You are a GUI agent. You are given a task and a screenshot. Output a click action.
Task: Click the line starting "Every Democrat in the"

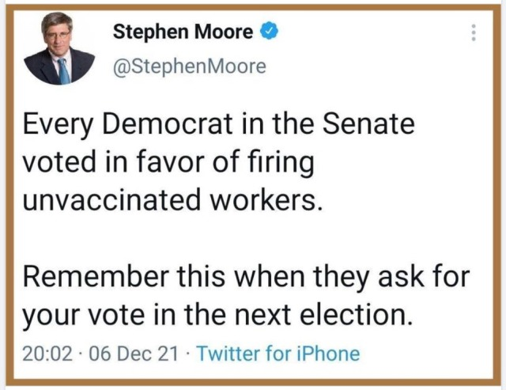pos(213,124)
